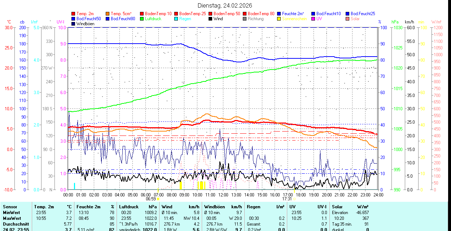451x231 pixels.
Task: Click the '1030' top pressure axis label
Action: click(398, 27)
